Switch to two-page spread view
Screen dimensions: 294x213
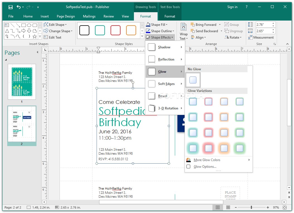[228, 207]
